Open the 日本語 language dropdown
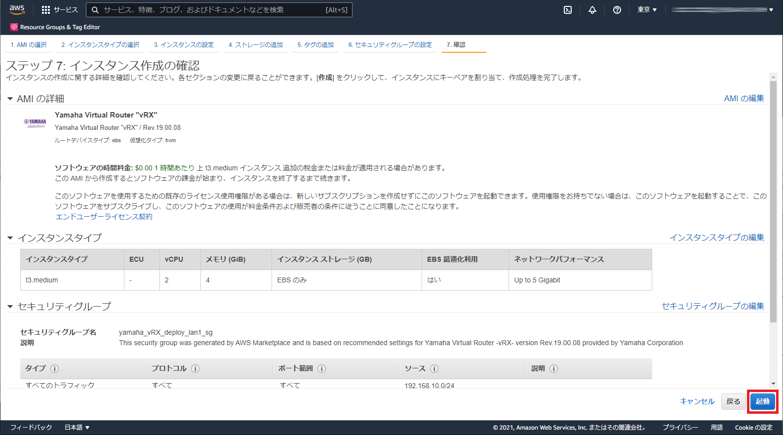 77,428
